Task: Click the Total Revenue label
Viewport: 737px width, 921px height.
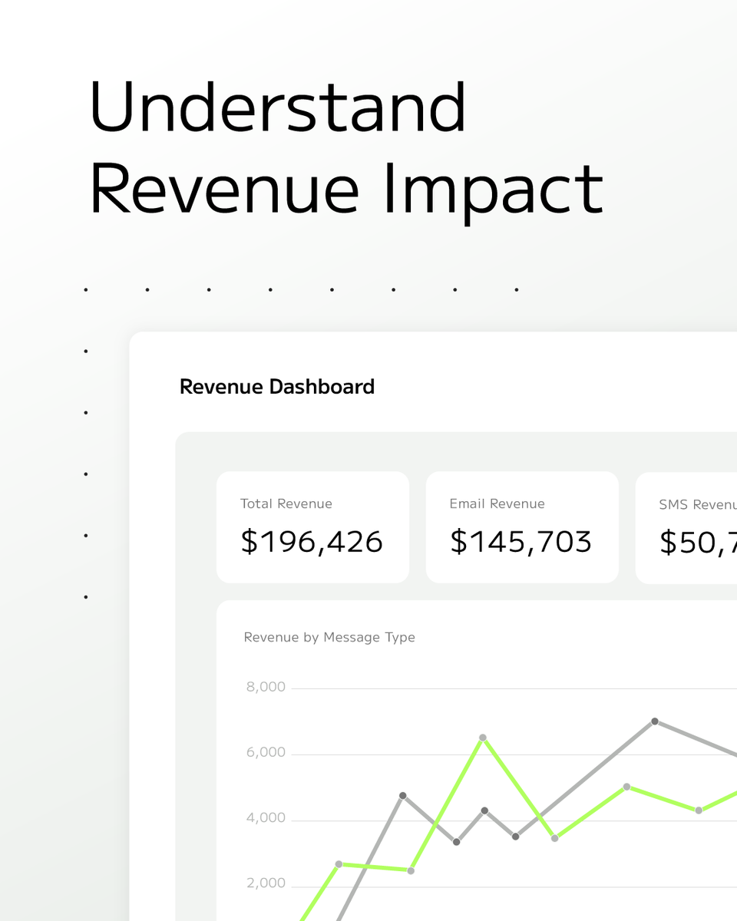Action: (x=286, y=503)
